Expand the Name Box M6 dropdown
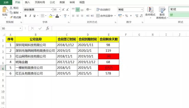Image resolution: width=189 pixels, height=108 pixels. 20,28
